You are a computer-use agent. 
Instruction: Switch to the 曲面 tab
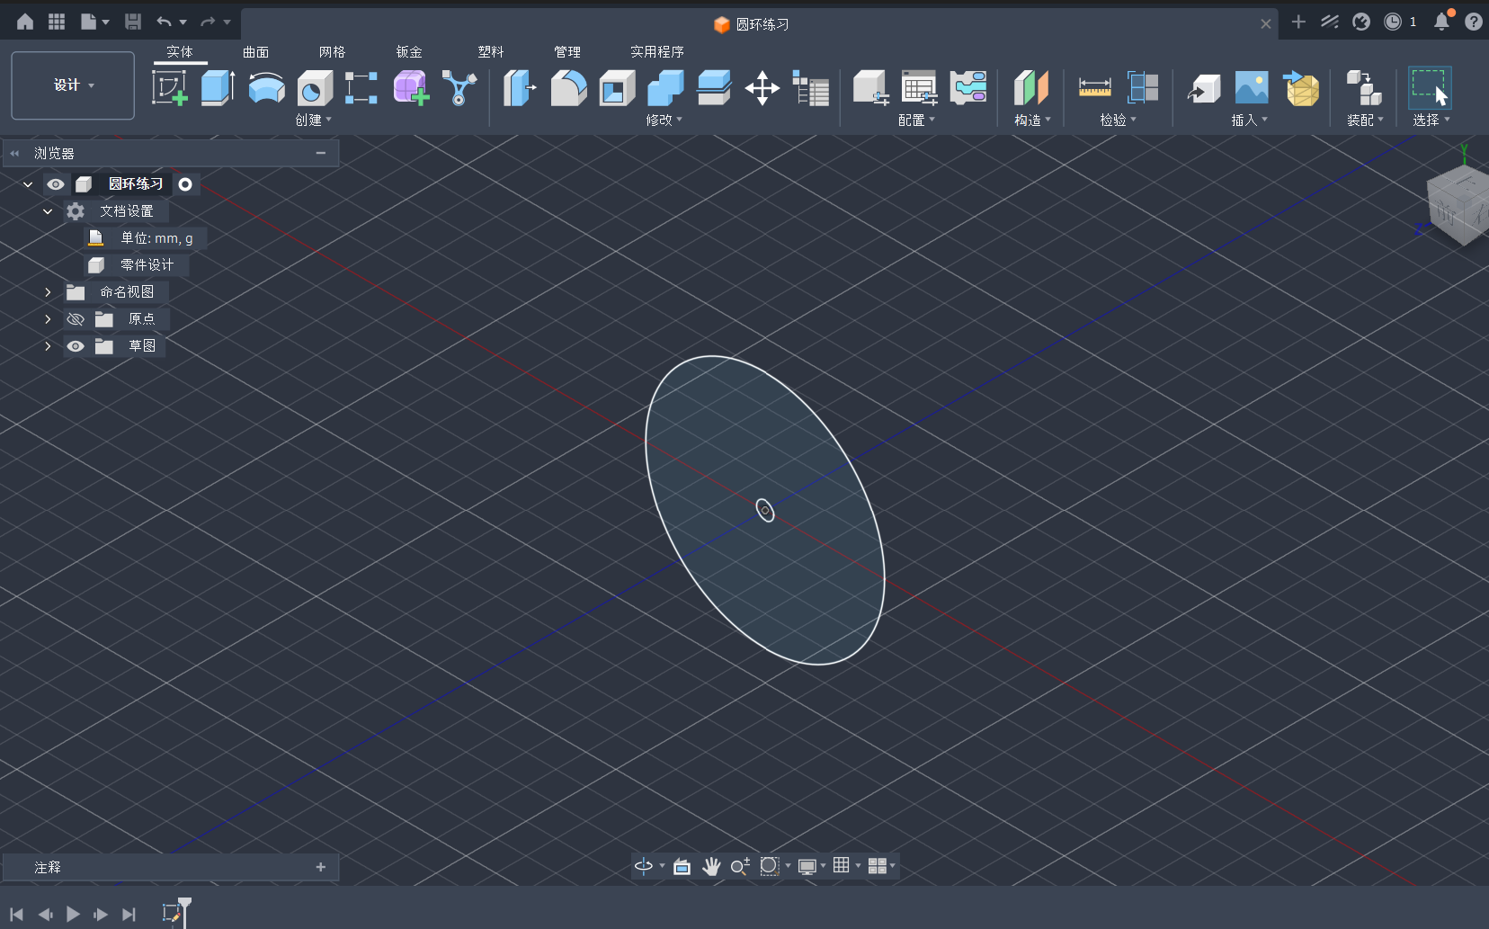255,52
